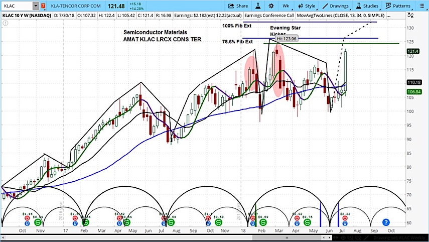Click KLAC 10 Y W [NASDAQ] status label
Viewport: 429px width, 242px height.
click(x=27, y=16)
